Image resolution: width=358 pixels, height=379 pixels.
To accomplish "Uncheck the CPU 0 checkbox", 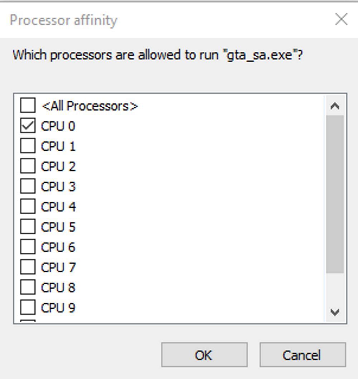I will [28, 126].
